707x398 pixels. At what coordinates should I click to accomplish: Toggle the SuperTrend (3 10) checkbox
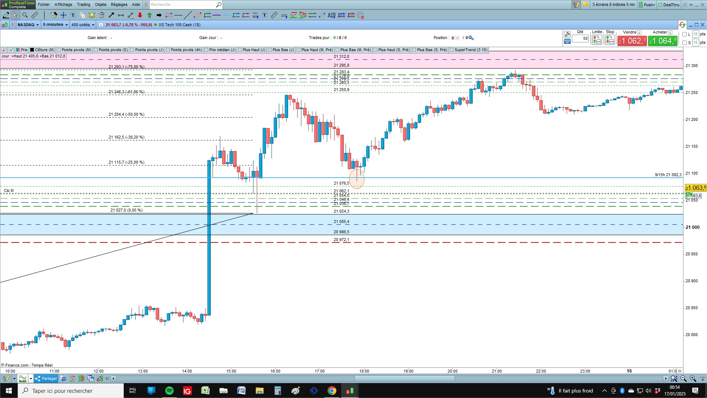point(452,50)
